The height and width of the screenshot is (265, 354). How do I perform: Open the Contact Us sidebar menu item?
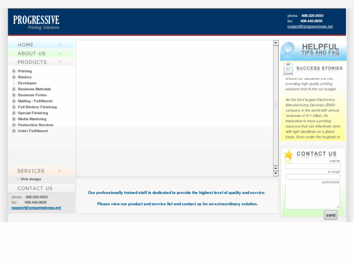pos(41,188)
